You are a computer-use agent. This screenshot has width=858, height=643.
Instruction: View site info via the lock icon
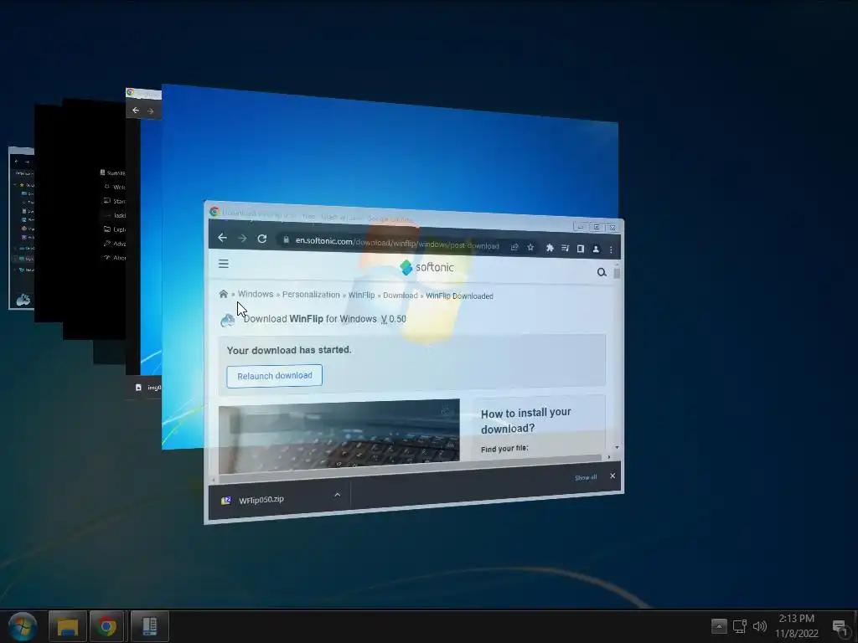[286, 240]
